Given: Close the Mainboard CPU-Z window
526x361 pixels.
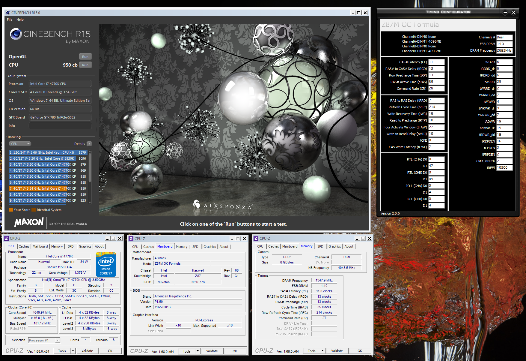Looking at the screenshot, I should click(244, 239).
